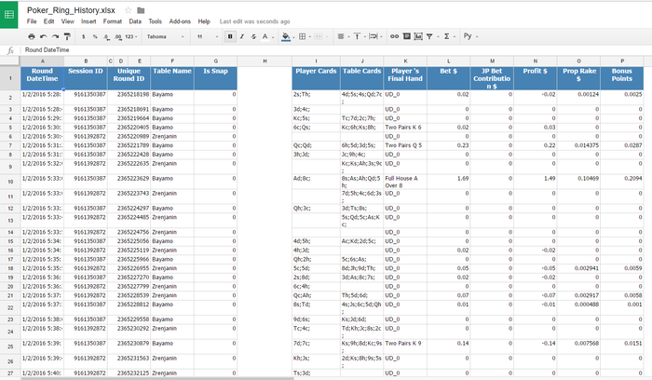Open the Format menu
652x380 pixels.
point(111,20)
